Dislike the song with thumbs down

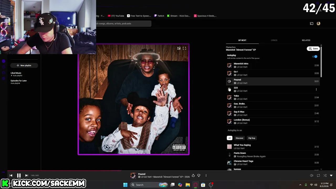[199, 175]
